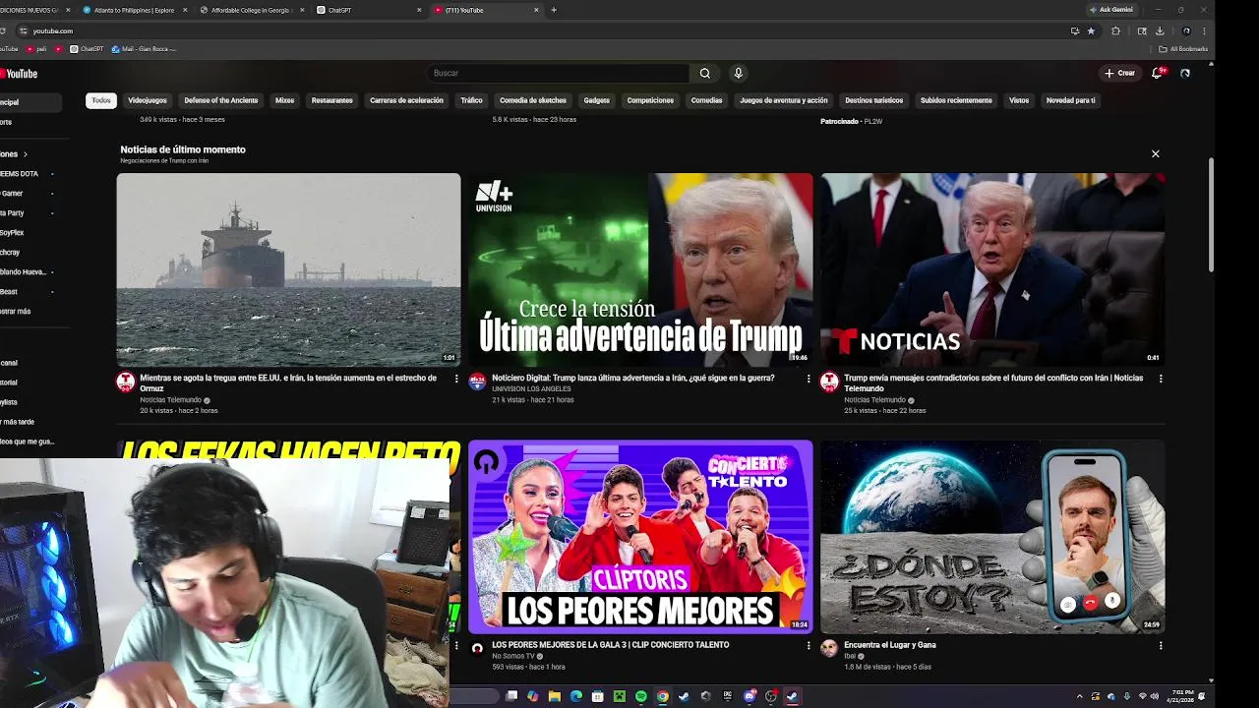Open the tanker ship news thumbnail

click(288, 269)
